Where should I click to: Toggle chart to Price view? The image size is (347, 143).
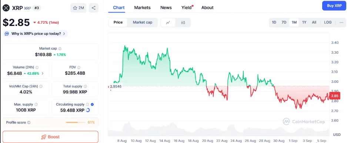pos(118,22)
